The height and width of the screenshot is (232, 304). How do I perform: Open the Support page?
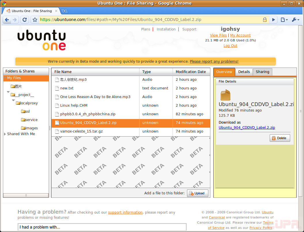pyautogui.click(x=189, y=29)
